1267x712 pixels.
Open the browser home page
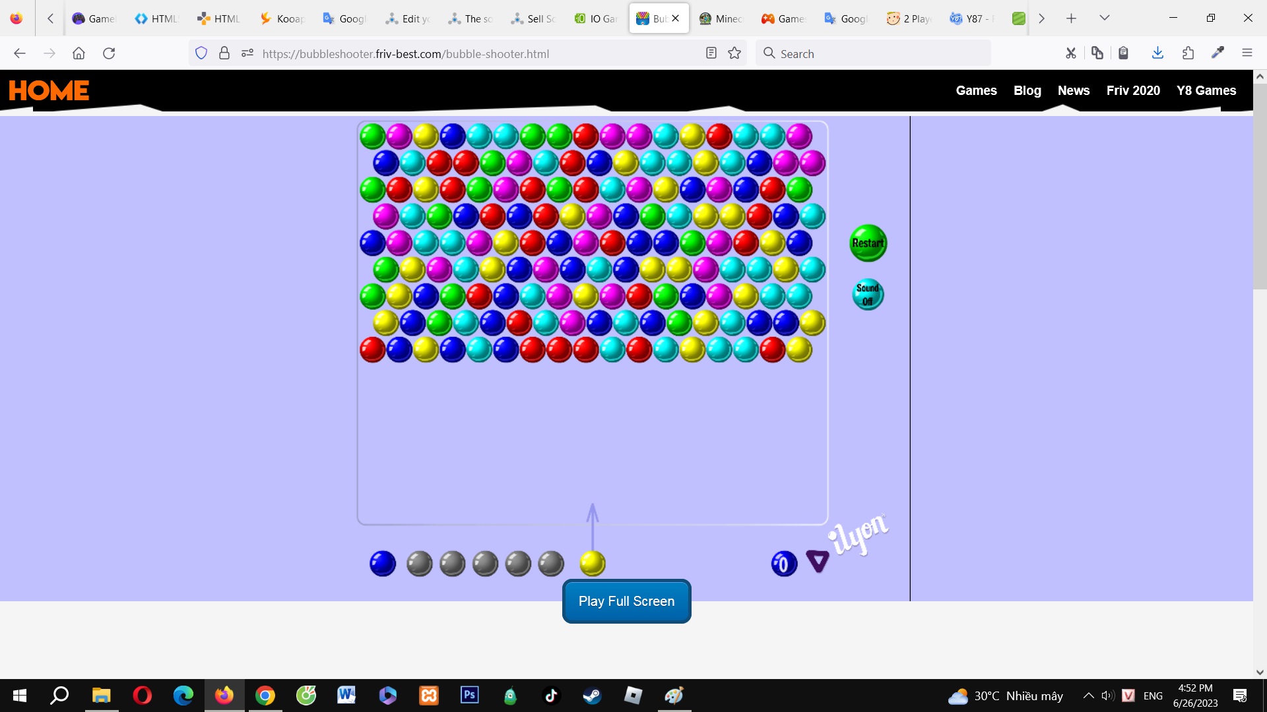(79, 53)
